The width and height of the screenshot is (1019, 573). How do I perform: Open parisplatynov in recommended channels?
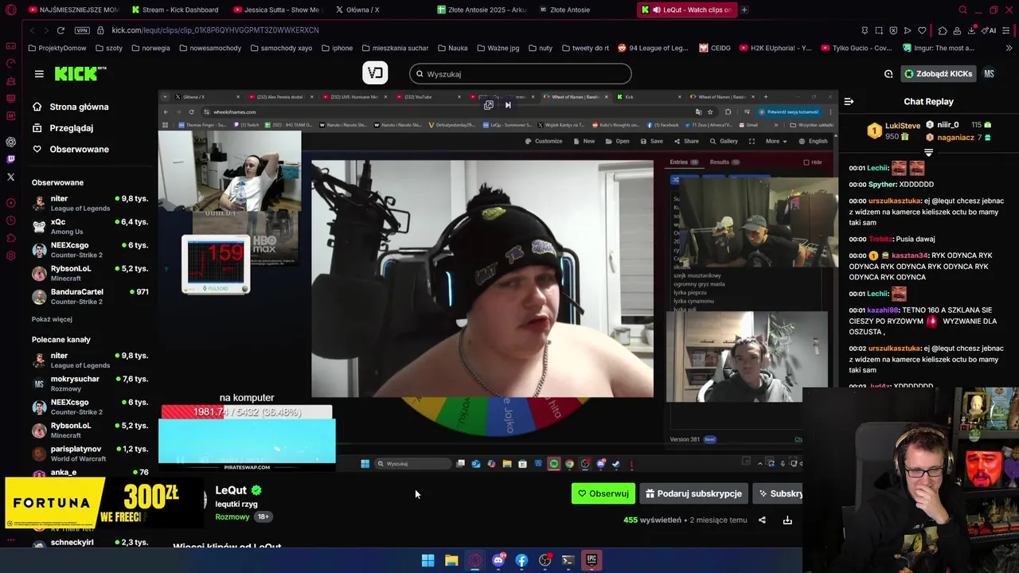point(90,453)
